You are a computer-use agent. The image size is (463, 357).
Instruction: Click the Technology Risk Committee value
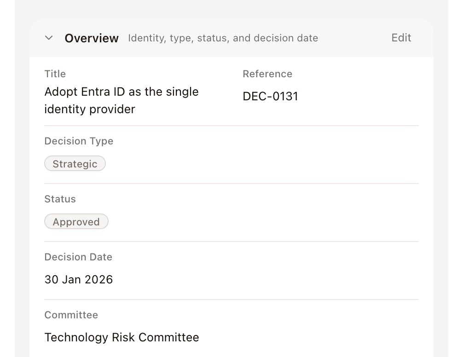[122, 337]
